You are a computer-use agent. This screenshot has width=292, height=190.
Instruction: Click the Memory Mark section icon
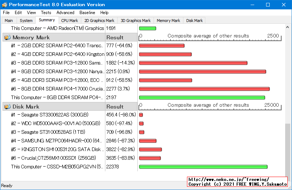(x=7, y=37)
